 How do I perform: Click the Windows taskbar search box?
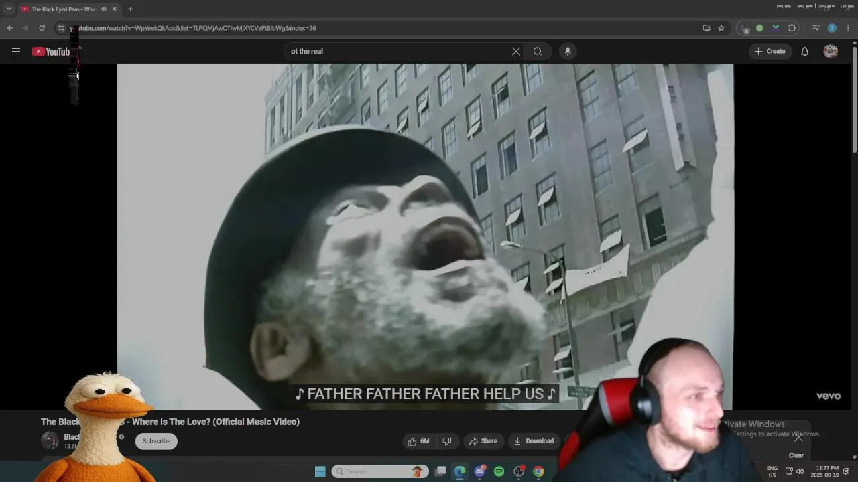tap(380, 471)
